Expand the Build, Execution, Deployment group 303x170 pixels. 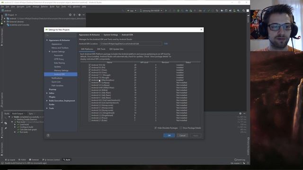tap(47, 101)
